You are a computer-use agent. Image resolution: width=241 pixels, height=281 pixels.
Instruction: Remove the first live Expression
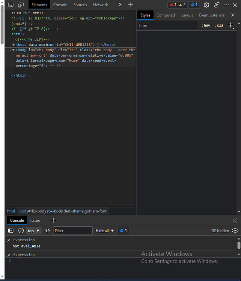click(x=9, y=240)
